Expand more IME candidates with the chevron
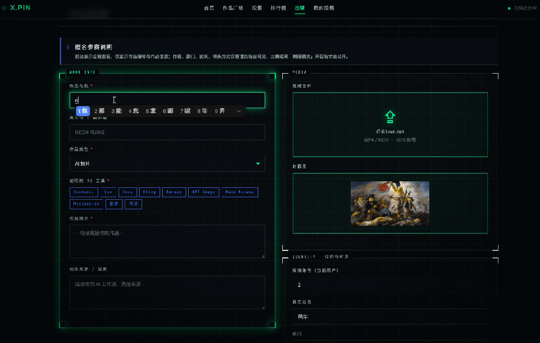540x343 pixels. pos(239,111)
